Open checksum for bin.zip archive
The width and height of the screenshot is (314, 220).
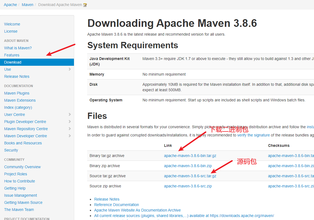click(x=291, y=166)
